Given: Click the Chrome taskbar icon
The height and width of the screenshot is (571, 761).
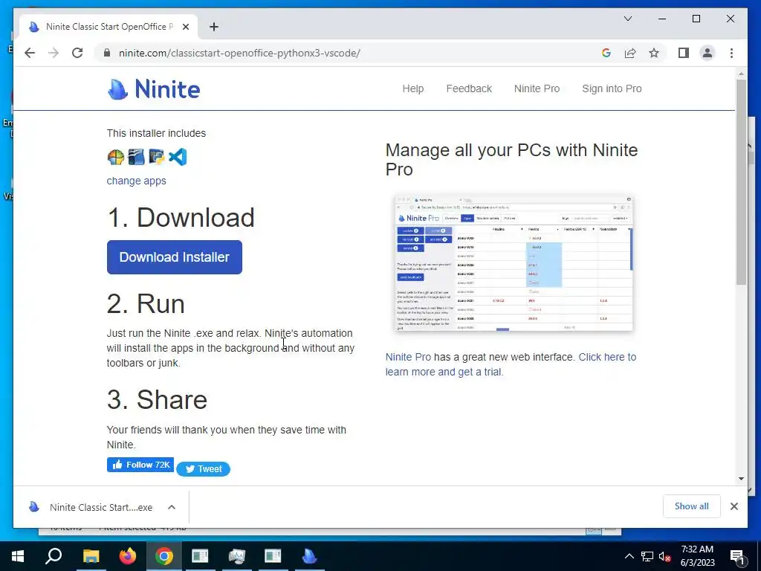Looking at the screenshot, I should pos(164,556).
